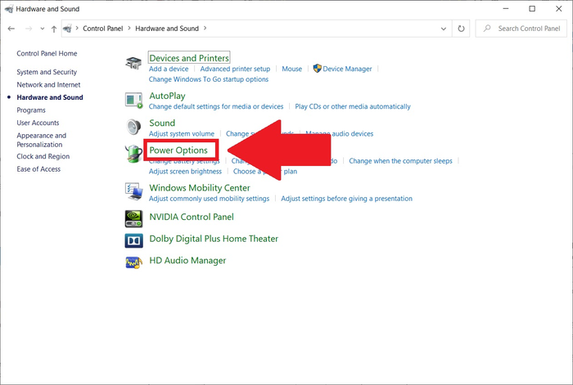
Task: Click the Search Control Panel field
Action: pos(524,29)
